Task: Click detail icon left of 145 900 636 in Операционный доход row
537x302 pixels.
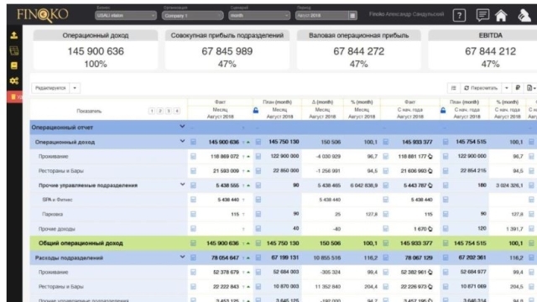Action: click(x=193, y=142)
